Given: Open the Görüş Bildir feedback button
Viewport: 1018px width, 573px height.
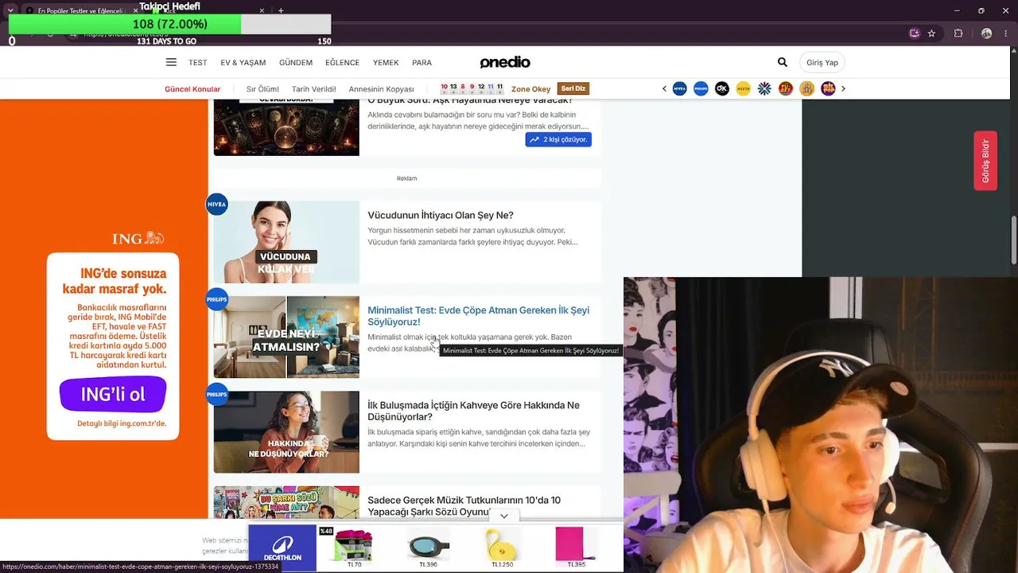Looking at the screenshot, I should pyautogui.click(x=985, y=161).
